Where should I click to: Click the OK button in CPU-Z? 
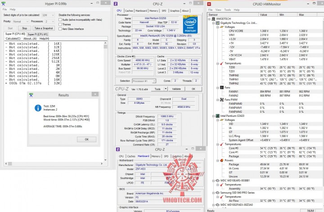(x=193, y=89)
